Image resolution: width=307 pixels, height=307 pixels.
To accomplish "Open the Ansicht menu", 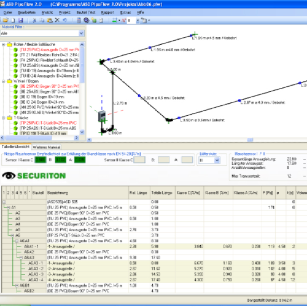I will [47, 13].
